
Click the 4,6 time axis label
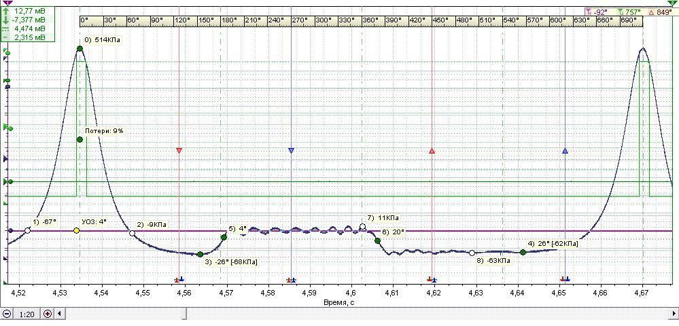(351, 293)
